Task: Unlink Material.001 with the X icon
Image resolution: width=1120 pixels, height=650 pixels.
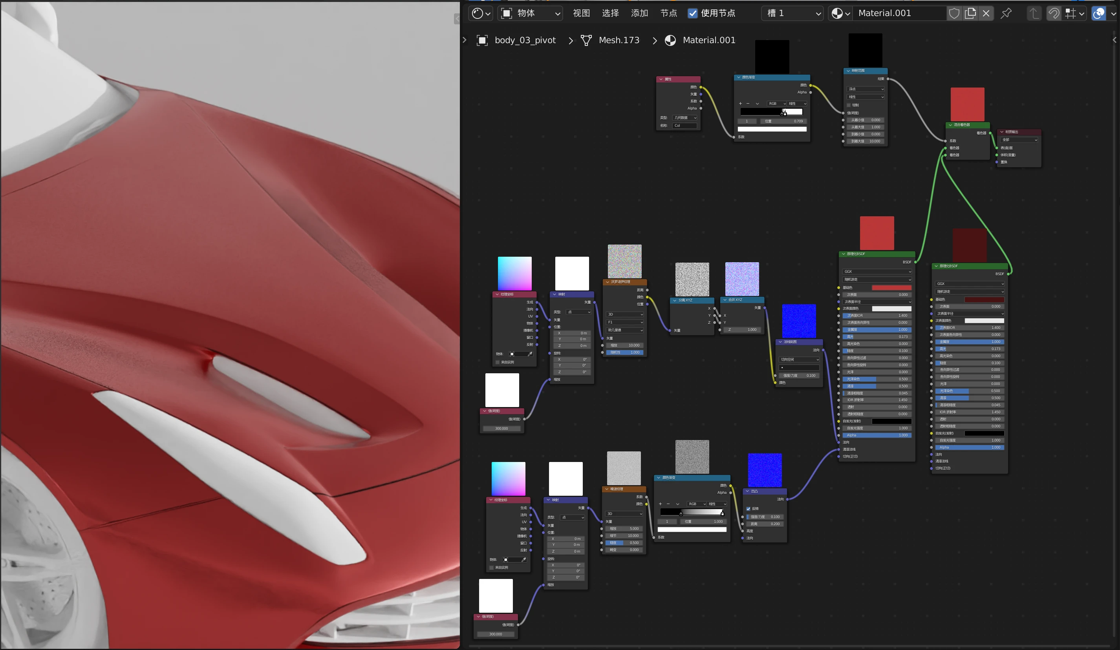Action: (986, 13)
